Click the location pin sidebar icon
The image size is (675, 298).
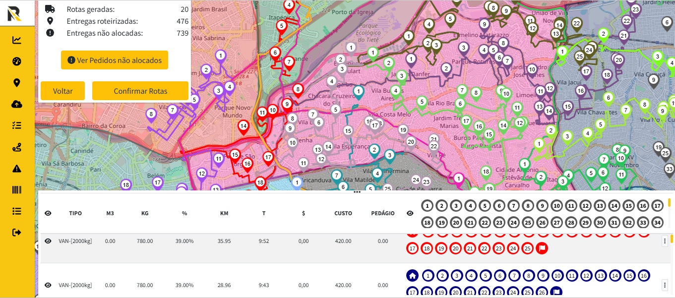[x=17, y=83]
